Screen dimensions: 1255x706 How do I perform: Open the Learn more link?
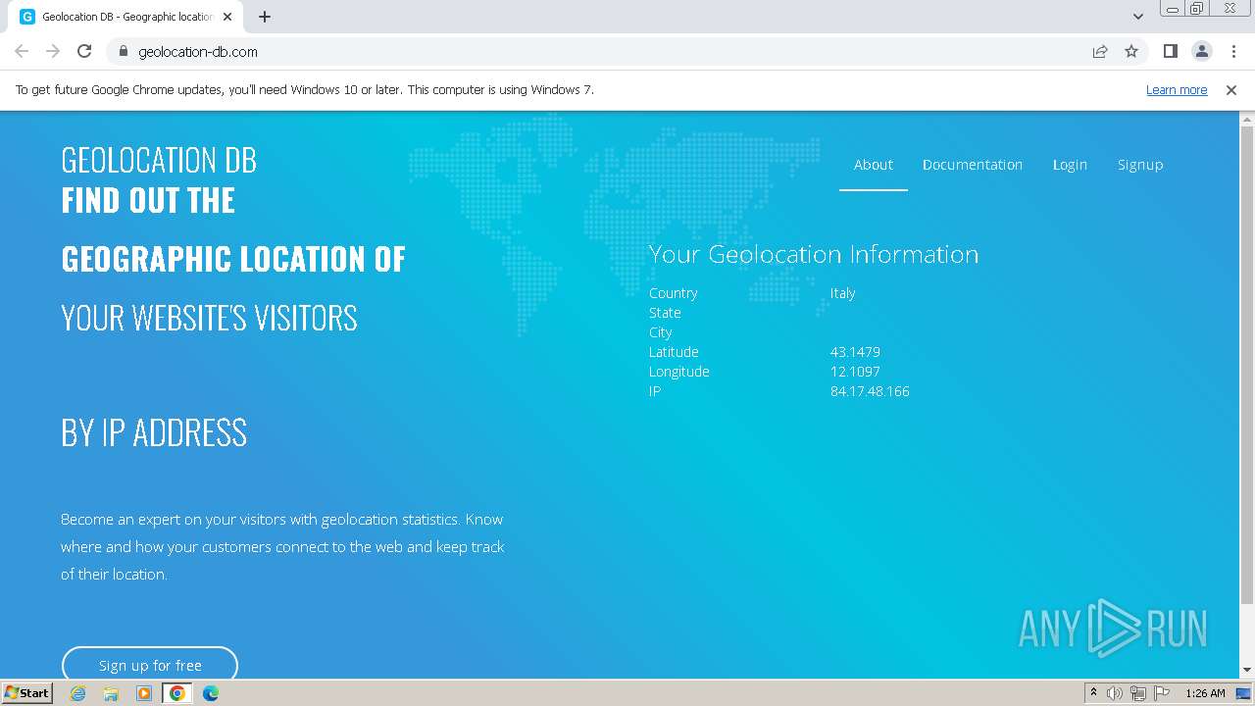1177,89
